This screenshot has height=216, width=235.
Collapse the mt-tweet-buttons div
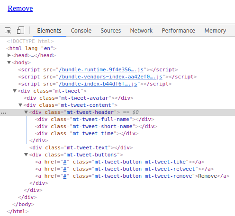click(x=26, y=155)
